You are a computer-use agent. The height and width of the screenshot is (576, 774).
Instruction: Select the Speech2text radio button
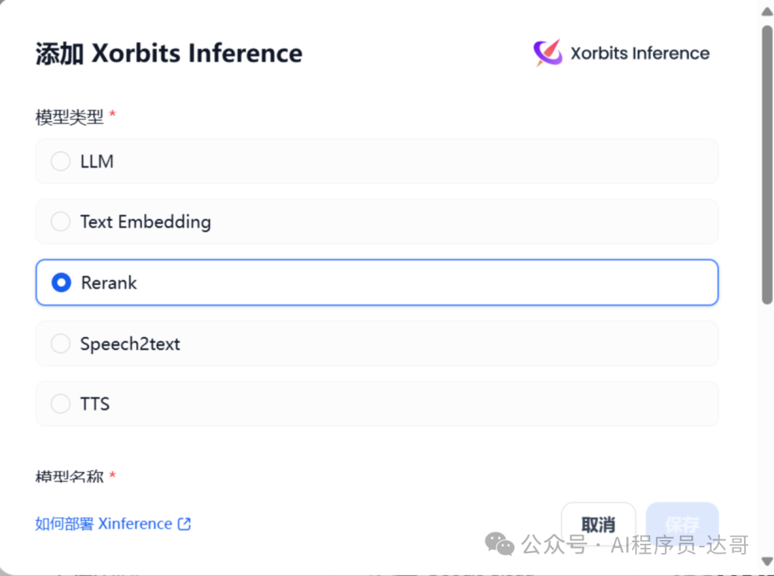pos(60,344)
